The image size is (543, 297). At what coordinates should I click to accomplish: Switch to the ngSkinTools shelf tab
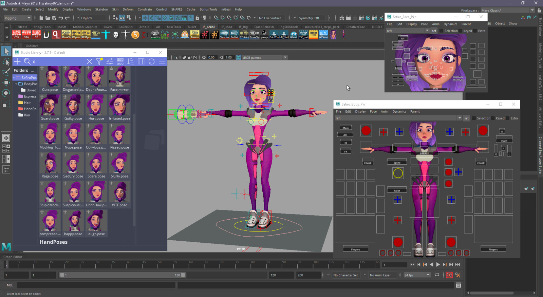(x=289, y=27)
